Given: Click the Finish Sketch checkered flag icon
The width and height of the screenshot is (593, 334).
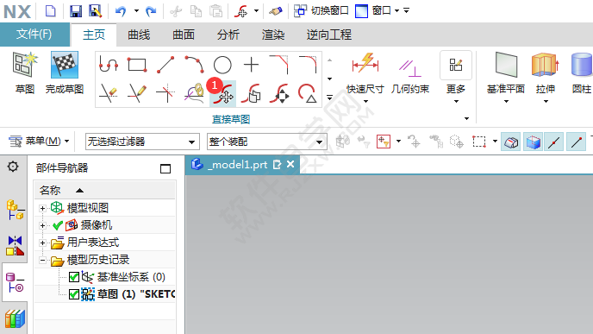Looking at the screenshot, I should 65,65.
